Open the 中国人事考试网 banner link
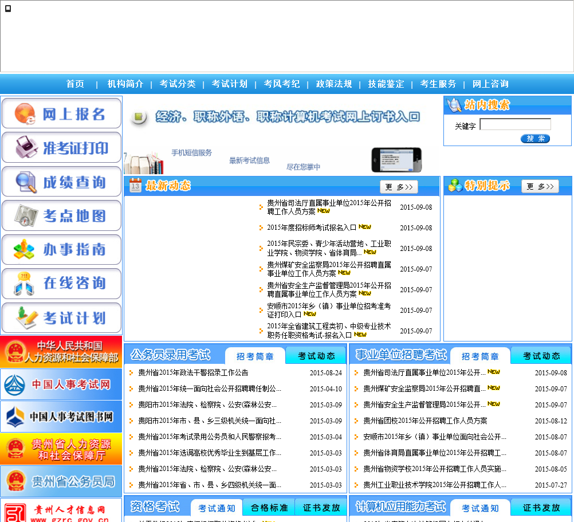Viewport: 574px width, 522px height. pyautogui.click(x=61, y=384)
